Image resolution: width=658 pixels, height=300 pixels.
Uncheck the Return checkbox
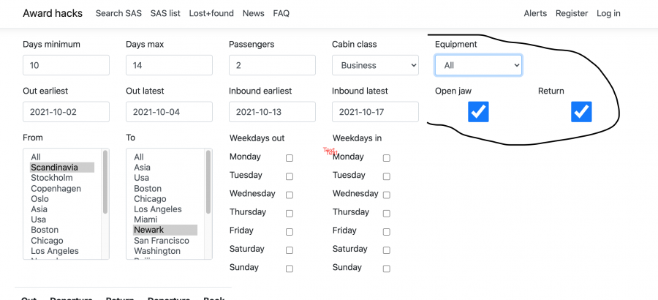(581, 112)
